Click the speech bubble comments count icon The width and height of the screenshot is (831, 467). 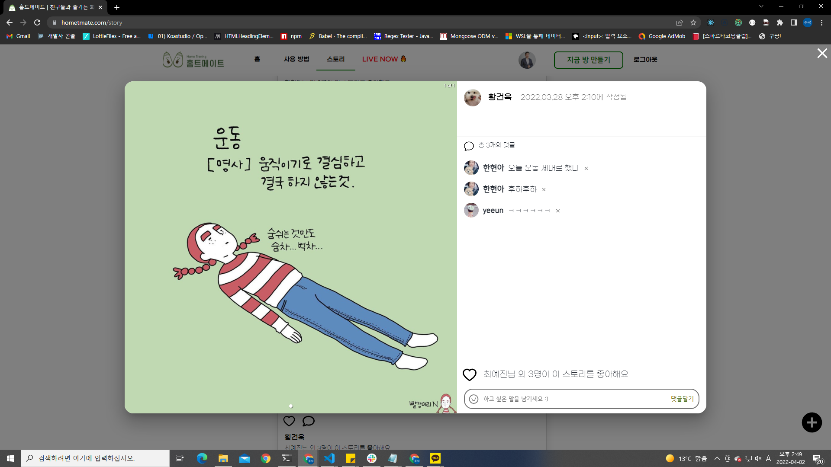[x=469, y=146]
